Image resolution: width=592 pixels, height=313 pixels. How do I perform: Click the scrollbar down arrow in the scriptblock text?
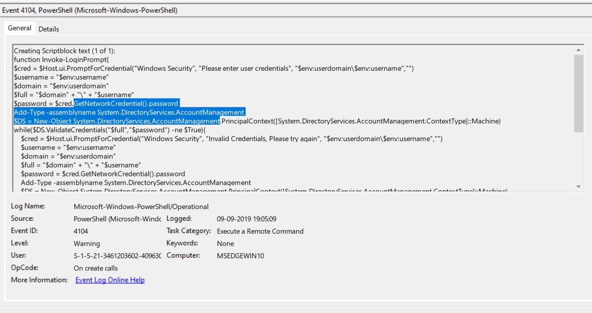[578, 186]
